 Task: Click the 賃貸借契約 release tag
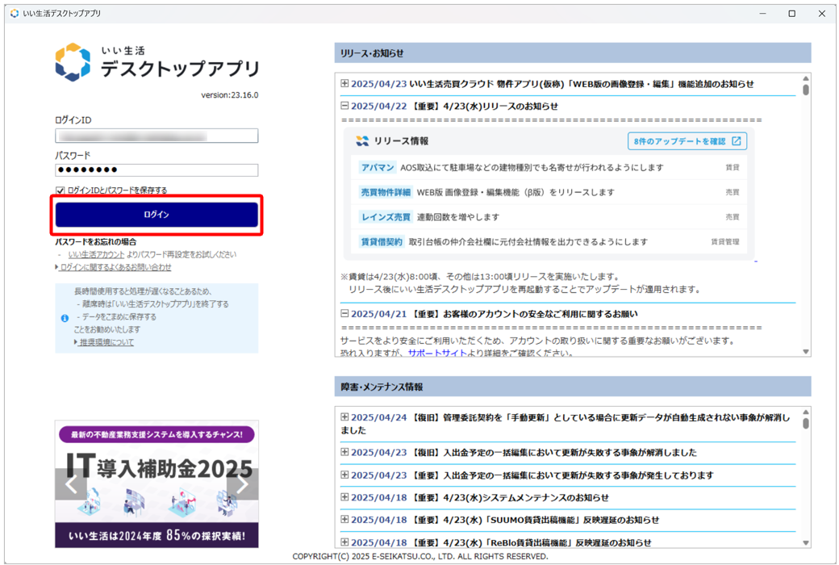[382, 241]
